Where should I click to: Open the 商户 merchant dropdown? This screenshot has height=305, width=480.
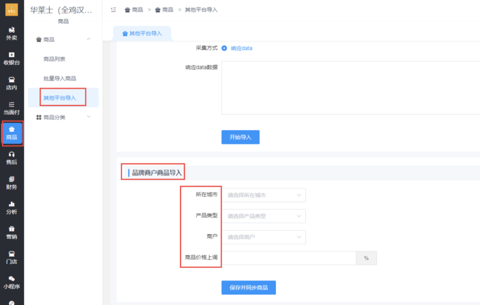click(x=264, y=237)
